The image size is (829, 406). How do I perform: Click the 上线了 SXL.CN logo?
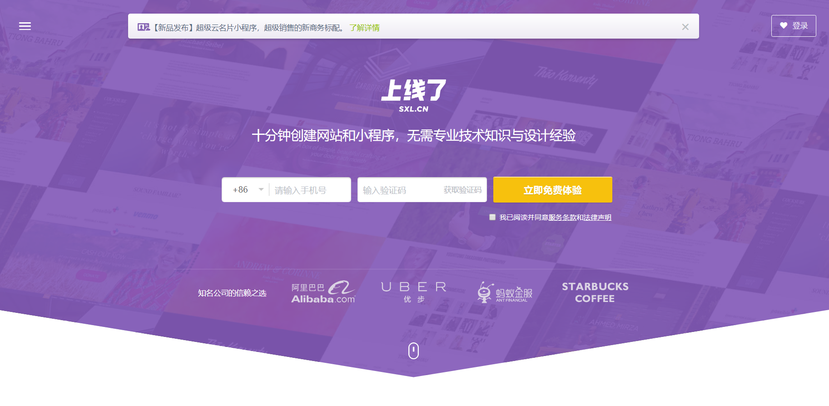413,95
